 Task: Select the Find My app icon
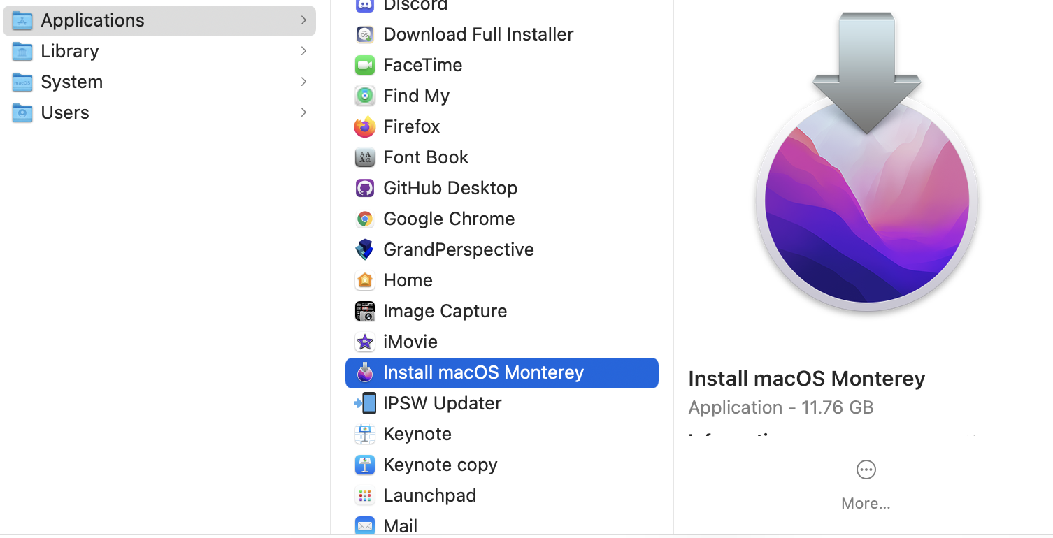(x=365, y=96)
